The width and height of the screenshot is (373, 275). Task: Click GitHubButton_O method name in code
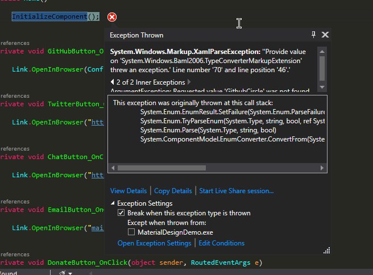tap(76, 51)
